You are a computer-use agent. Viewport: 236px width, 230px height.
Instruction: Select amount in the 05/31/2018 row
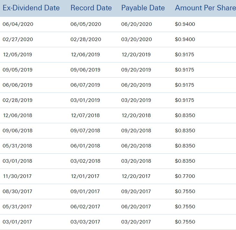tap(185, 146)
